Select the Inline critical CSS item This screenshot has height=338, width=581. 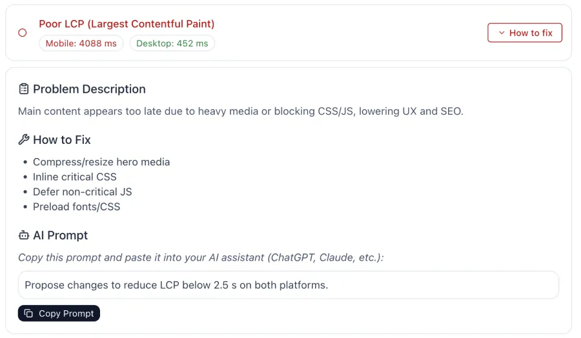click(75, 177)
